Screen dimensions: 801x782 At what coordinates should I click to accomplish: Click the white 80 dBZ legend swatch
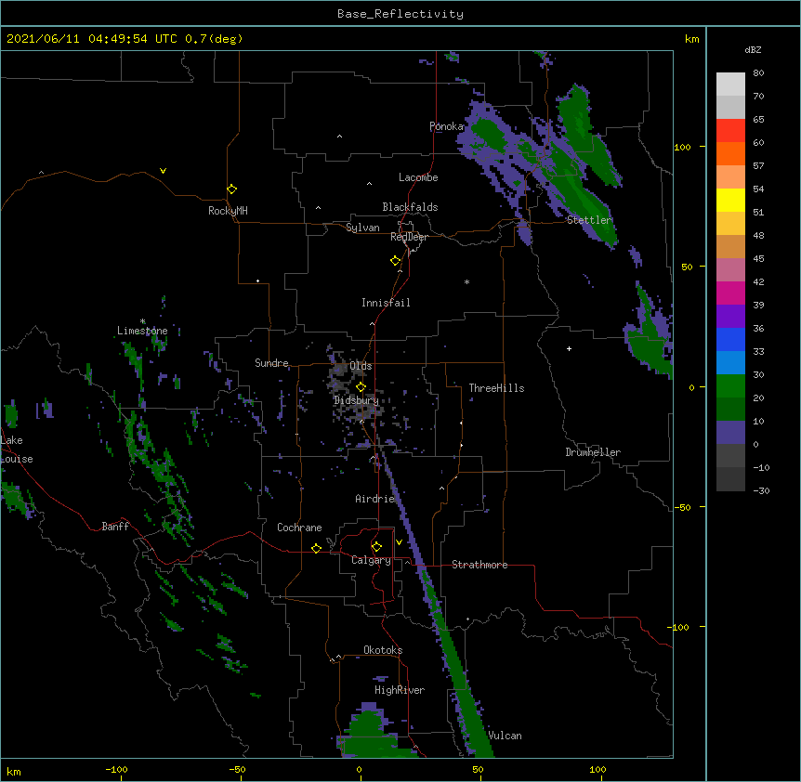pos(730,85)
